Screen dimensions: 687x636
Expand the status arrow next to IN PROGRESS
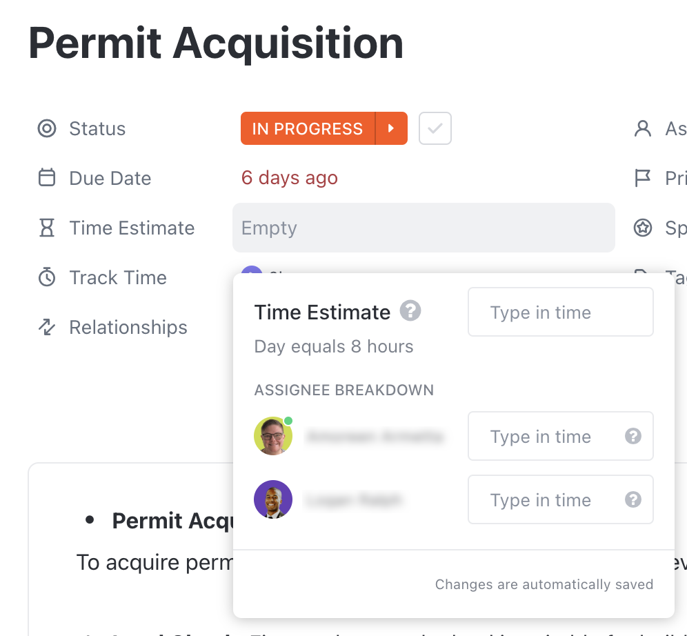391,128
